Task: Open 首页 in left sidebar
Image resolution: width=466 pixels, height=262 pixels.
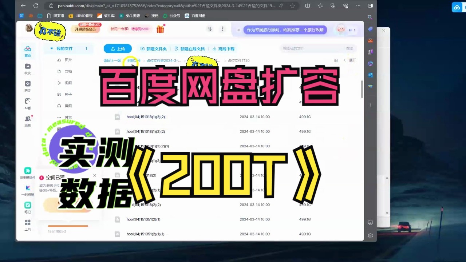Action: tap(28, 51)
